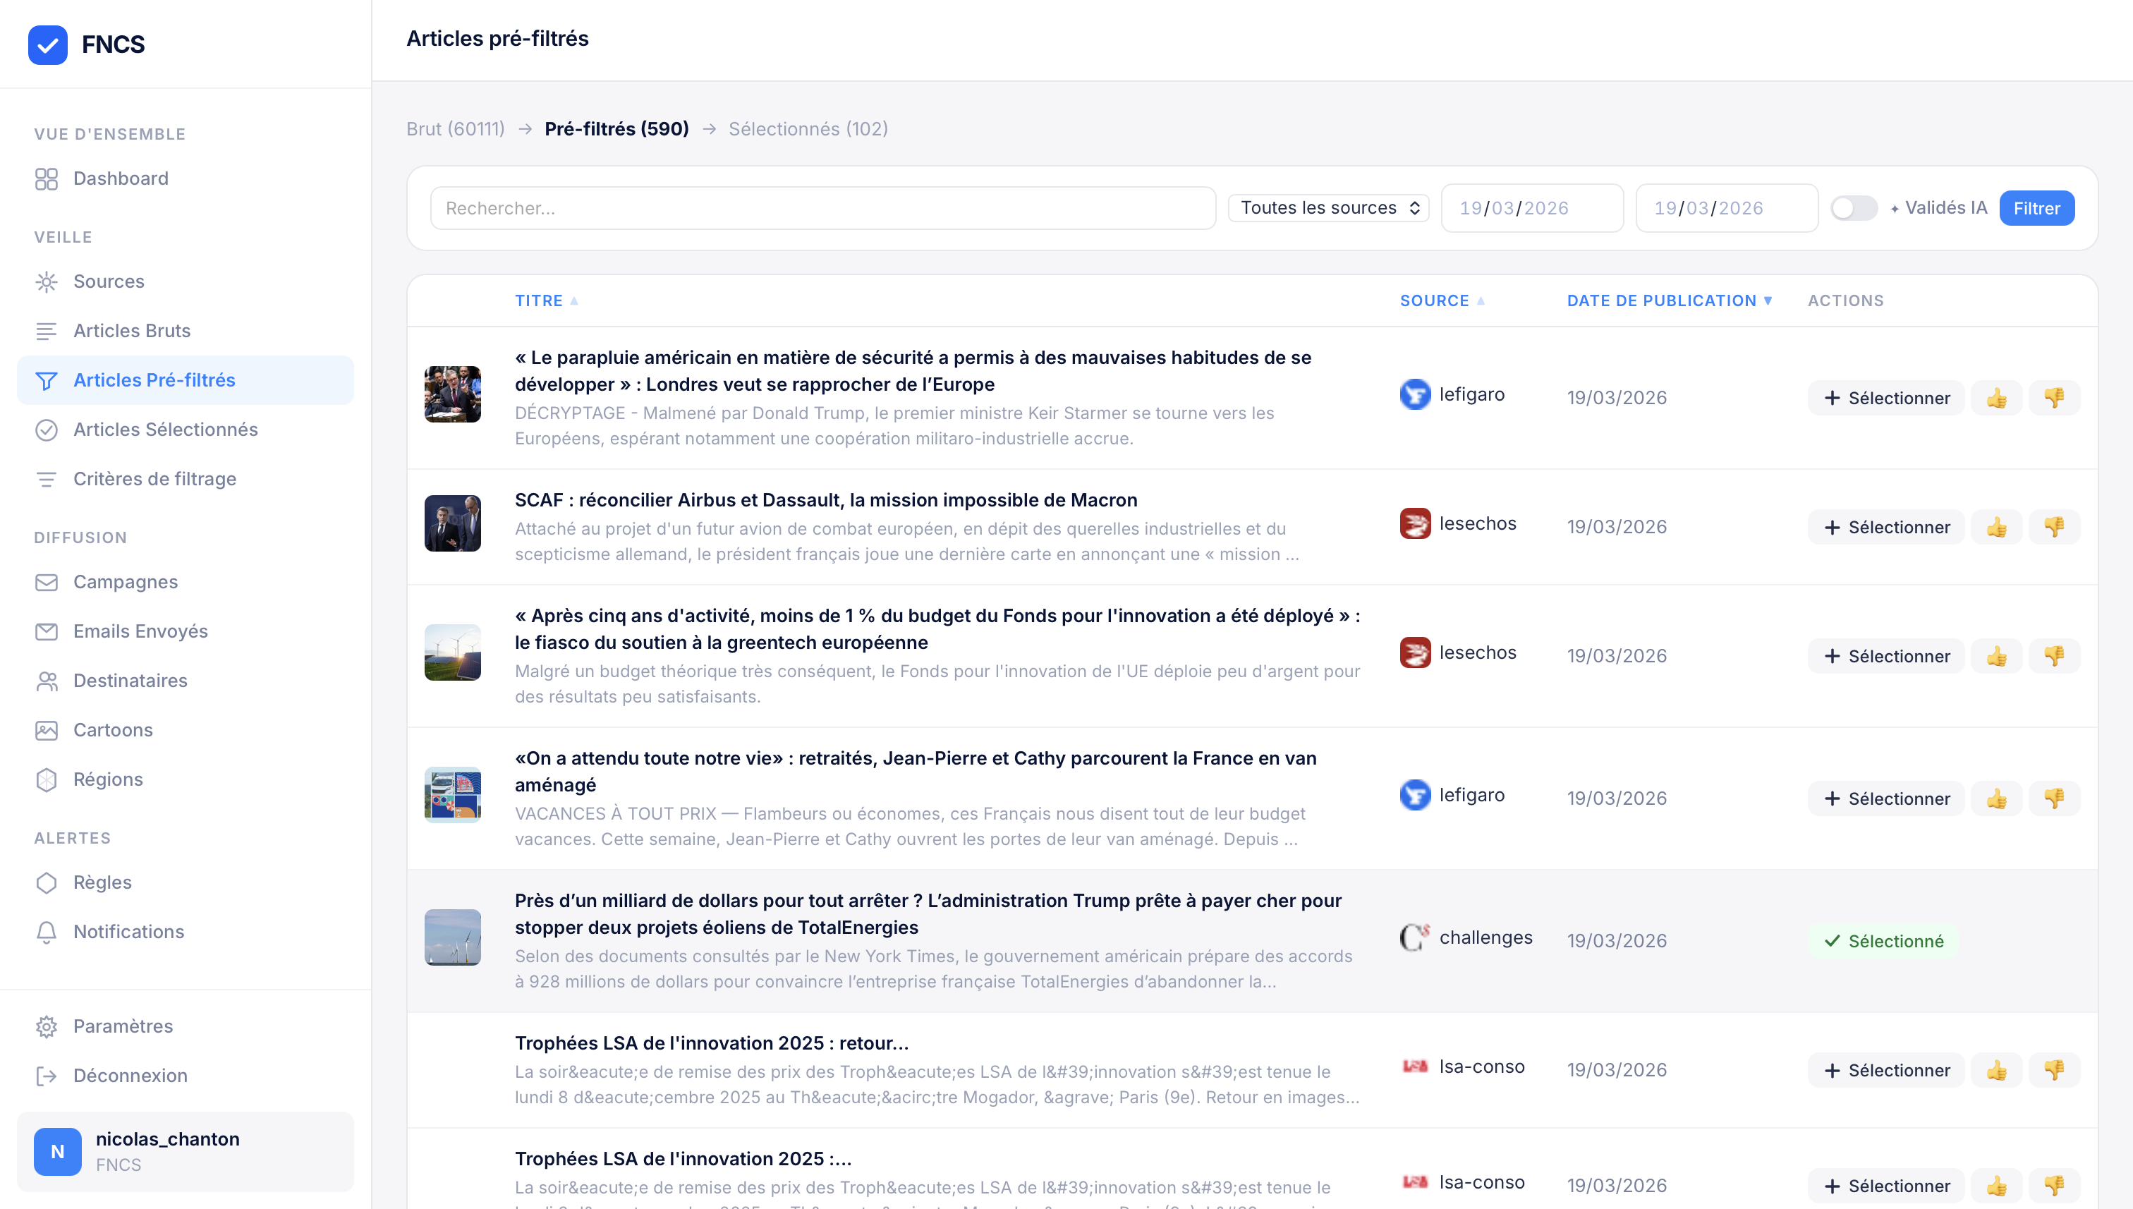Open the Dashboard from the sidebar
Image resolution: width=2133 pixels, height=1209 pixels.
121,178
